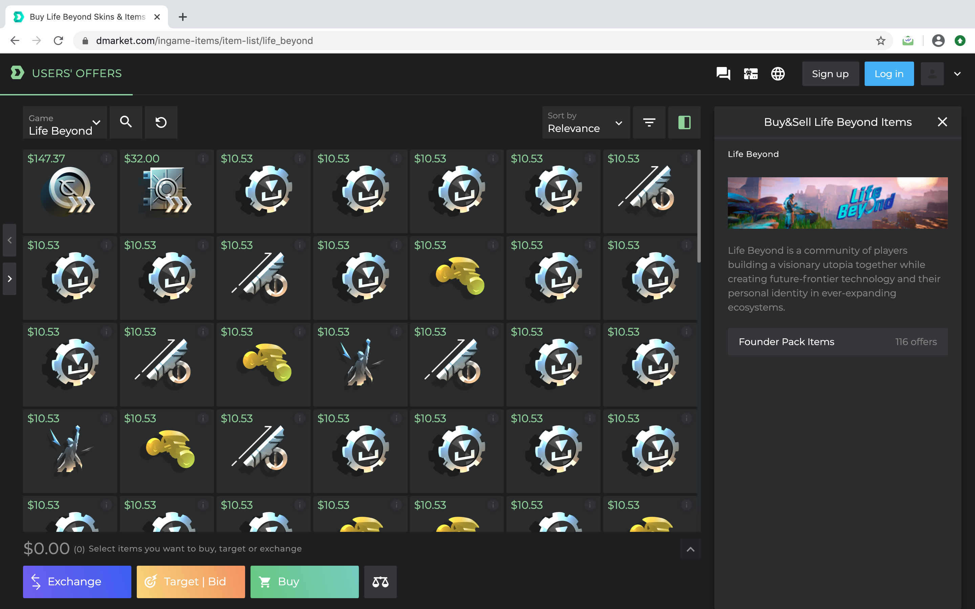Open the promo tickets icon in header
Image resolution: width=975 pixels, height=609 pixels.
[x=751, y=74]
